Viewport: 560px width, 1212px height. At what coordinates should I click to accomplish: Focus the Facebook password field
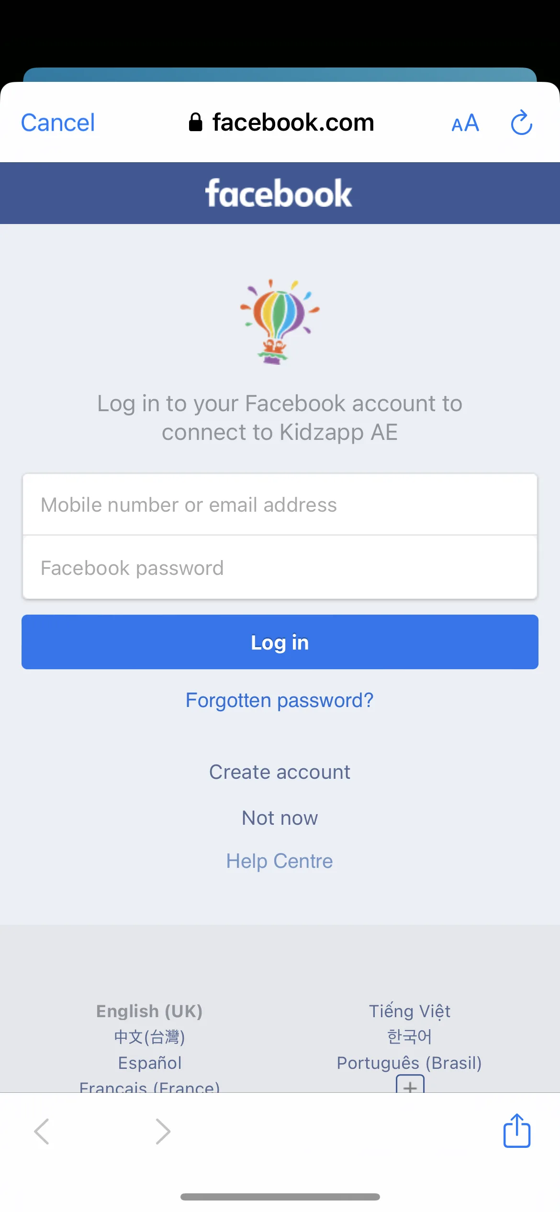[280, 568]
